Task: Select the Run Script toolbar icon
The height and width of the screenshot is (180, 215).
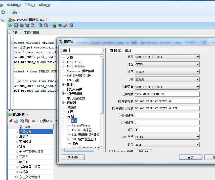Action: (x=16, y=25)
